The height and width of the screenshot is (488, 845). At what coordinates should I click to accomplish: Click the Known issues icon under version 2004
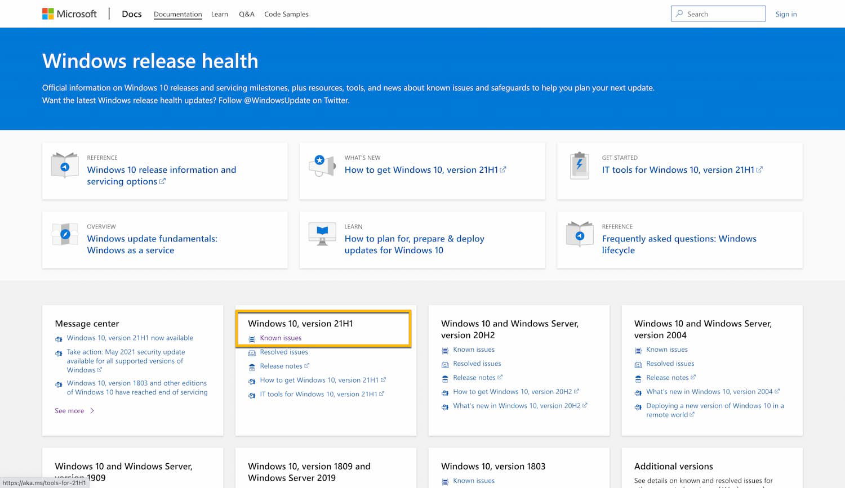(638, 351)
